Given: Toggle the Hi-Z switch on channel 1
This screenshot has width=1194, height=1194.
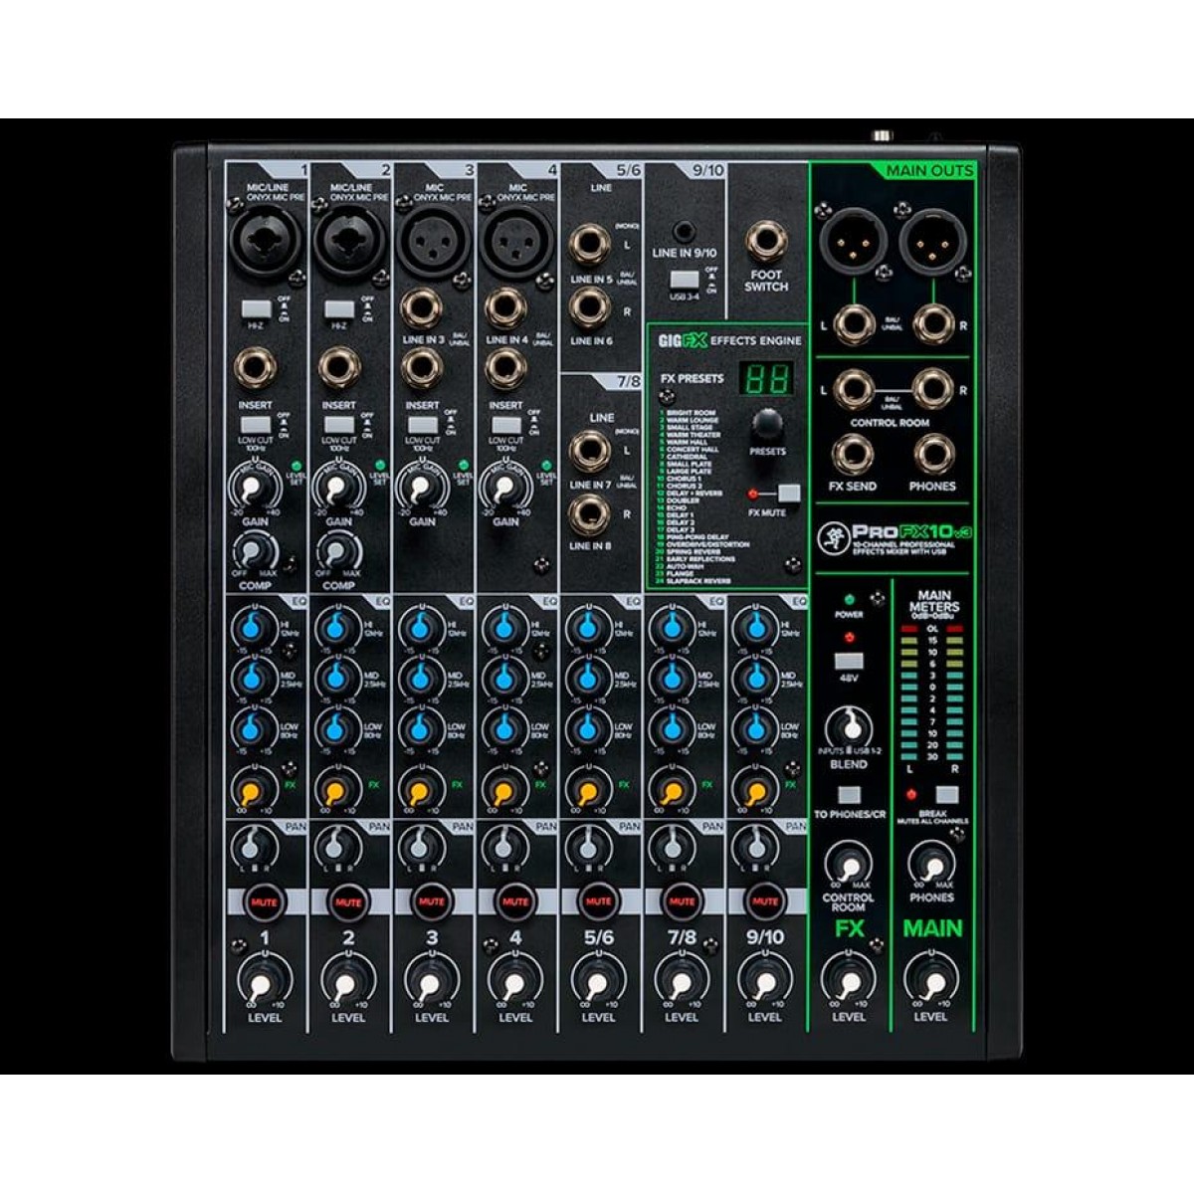Looking at the screenshot, I should (x=255, y=308).
